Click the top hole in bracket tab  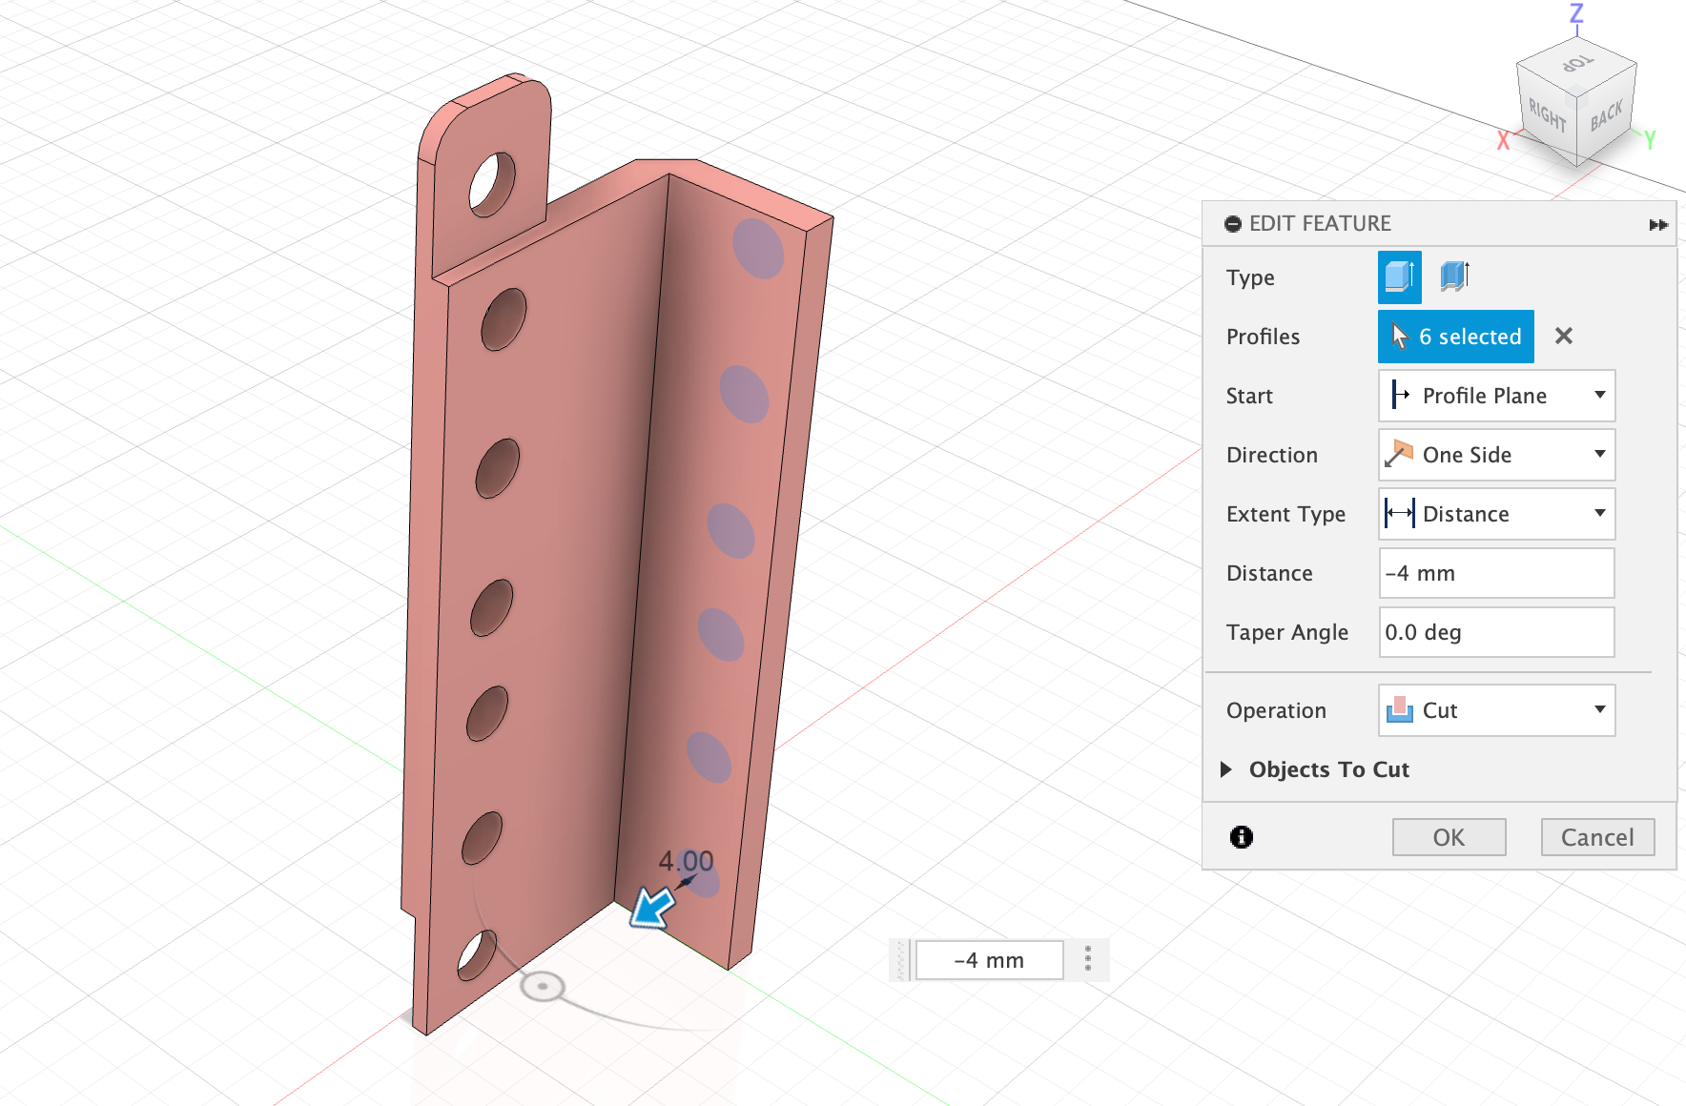pos(492,184)
